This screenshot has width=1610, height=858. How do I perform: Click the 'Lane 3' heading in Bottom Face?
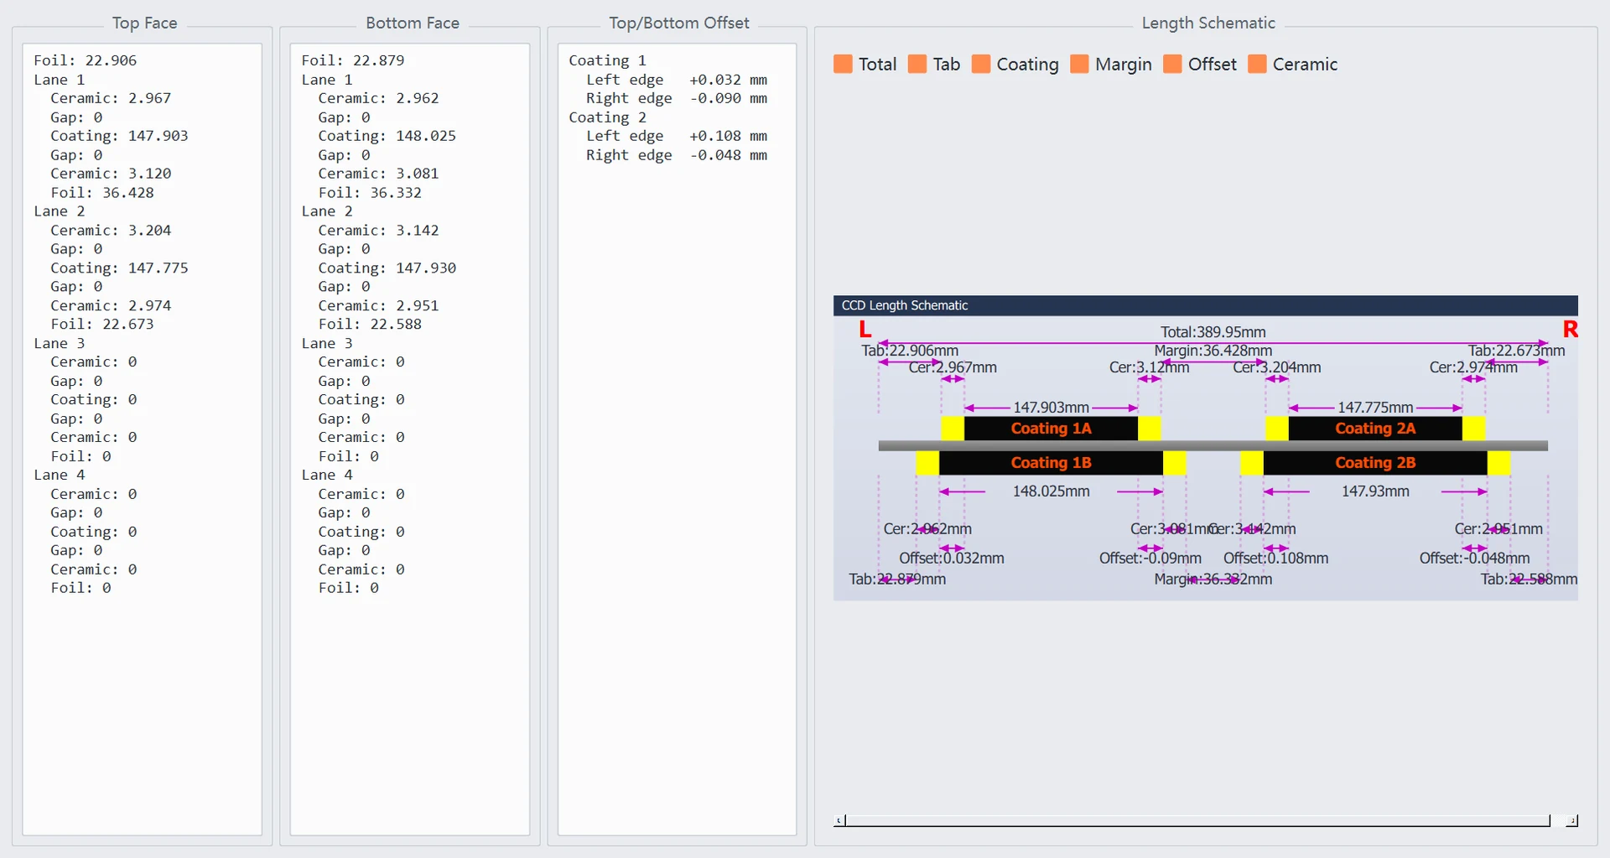click(326, 344)
